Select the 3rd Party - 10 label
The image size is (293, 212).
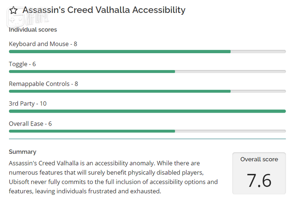(x=28, y=104)
